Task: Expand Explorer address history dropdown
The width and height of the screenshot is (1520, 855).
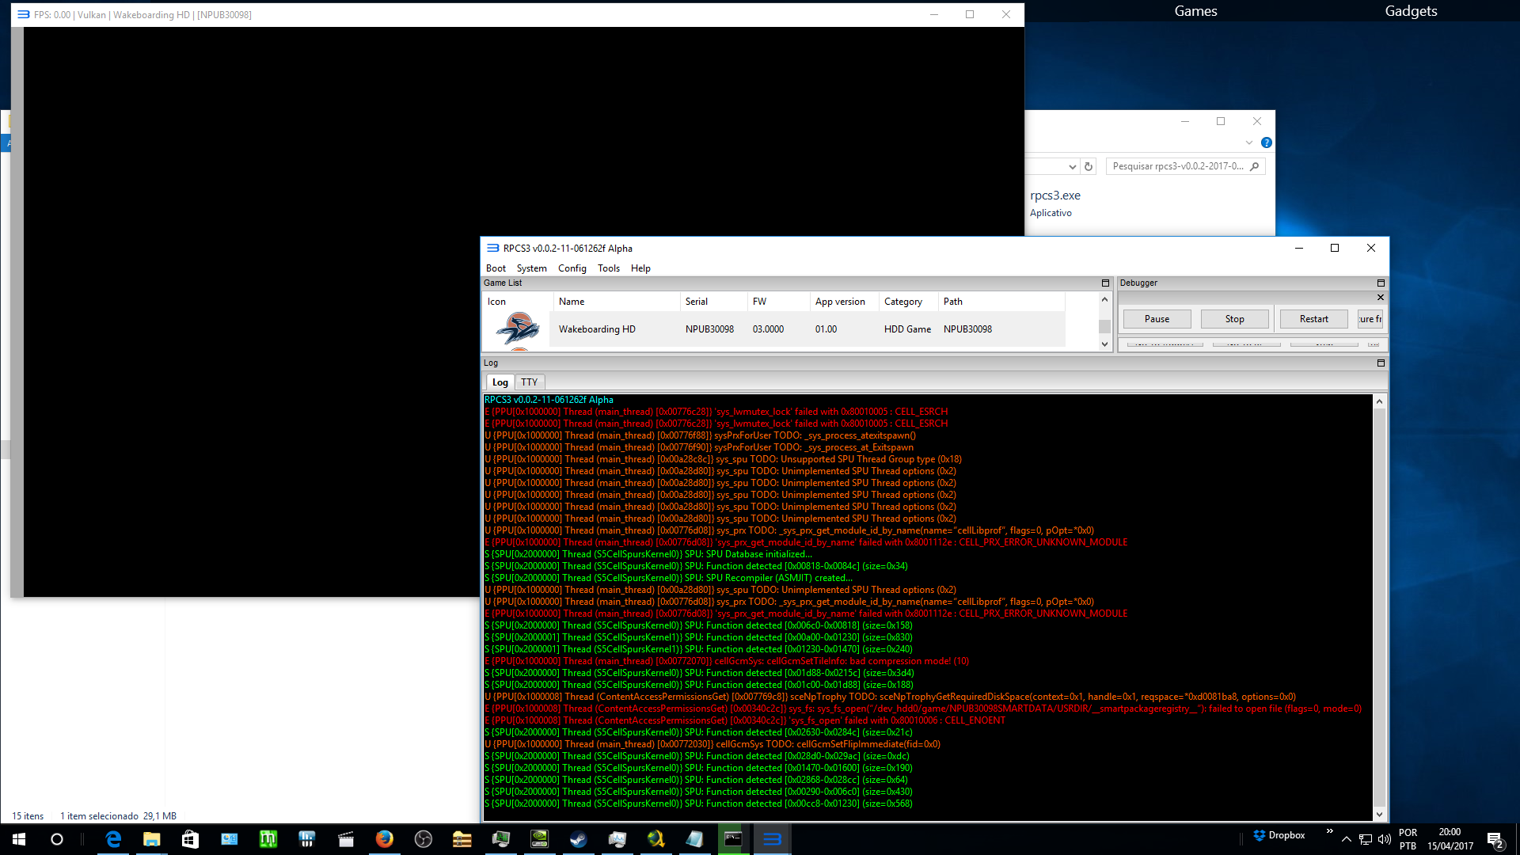Action: [x=1072, y=166]
